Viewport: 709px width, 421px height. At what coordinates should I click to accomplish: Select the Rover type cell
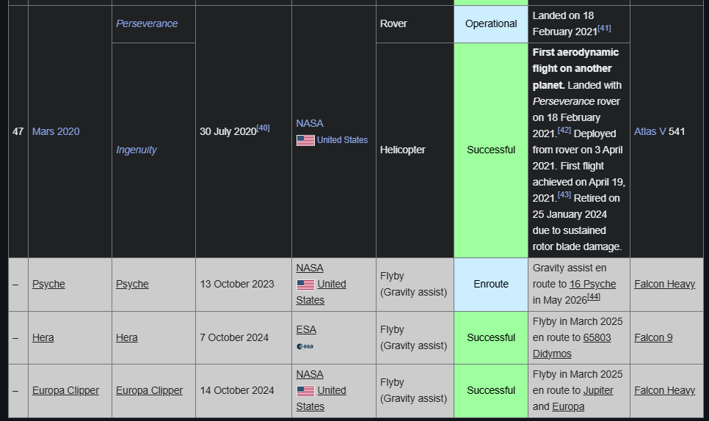coord(415,24)
